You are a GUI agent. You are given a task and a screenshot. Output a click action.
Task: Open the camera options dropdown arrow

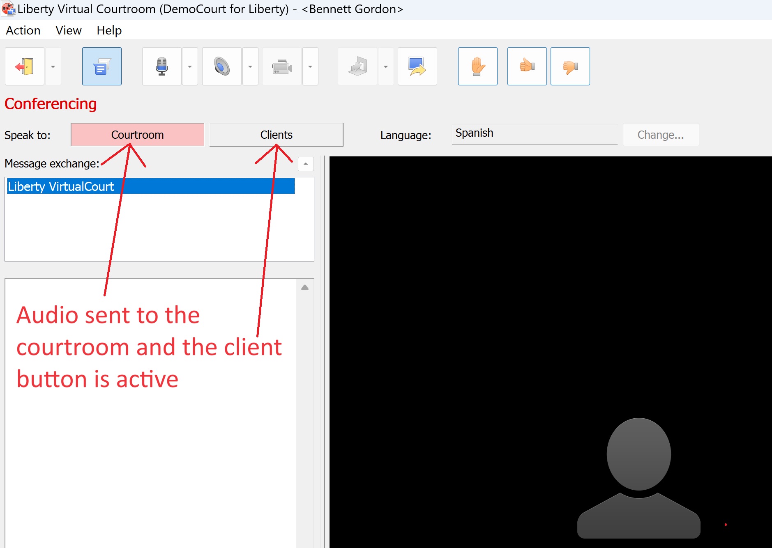[x=310, y=66]
